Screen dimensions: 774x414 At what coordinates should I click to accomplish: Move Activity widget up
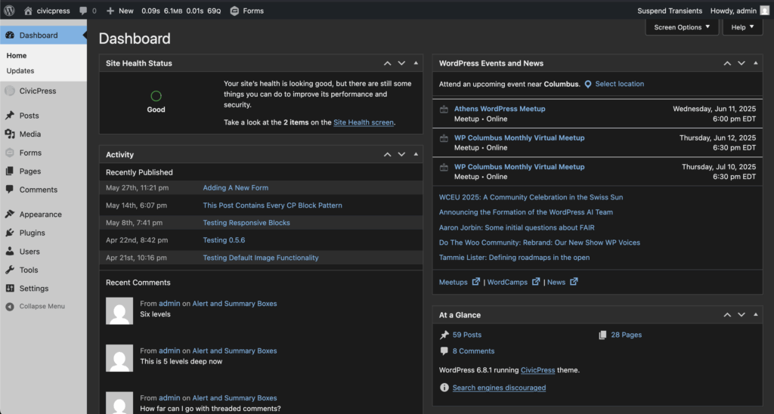pos(388,154)
